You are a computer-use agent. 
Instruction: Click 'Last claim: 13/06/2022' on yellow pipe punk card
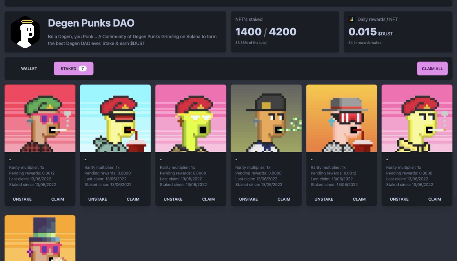[407, 179]
